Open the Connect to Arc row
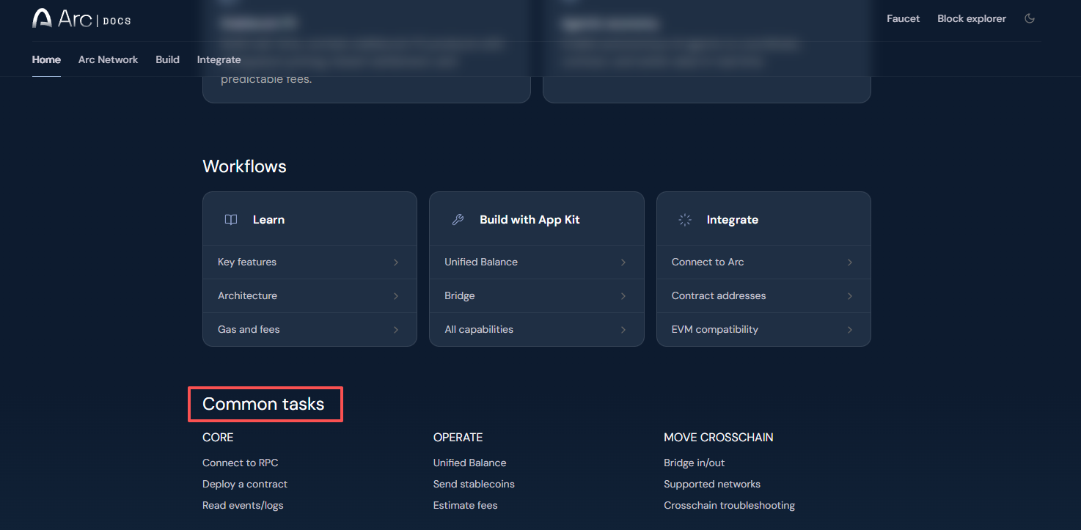 click(x=763, y=262)
